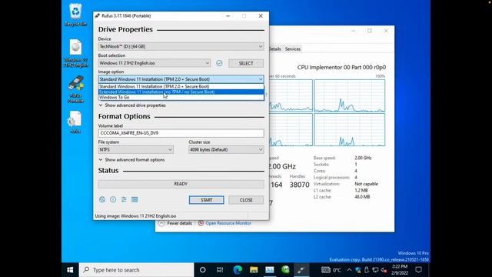Expand Show advanced format options
The image size is (492, 277).
coord(131,160)
